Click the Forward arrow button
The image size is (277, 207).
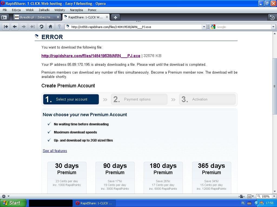click(x=24, y=27)
